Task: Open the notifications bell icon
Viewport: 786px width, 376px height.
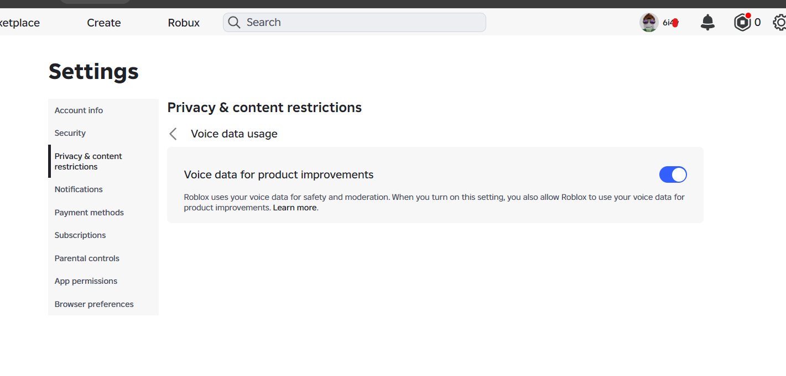Action: (707, 23)
